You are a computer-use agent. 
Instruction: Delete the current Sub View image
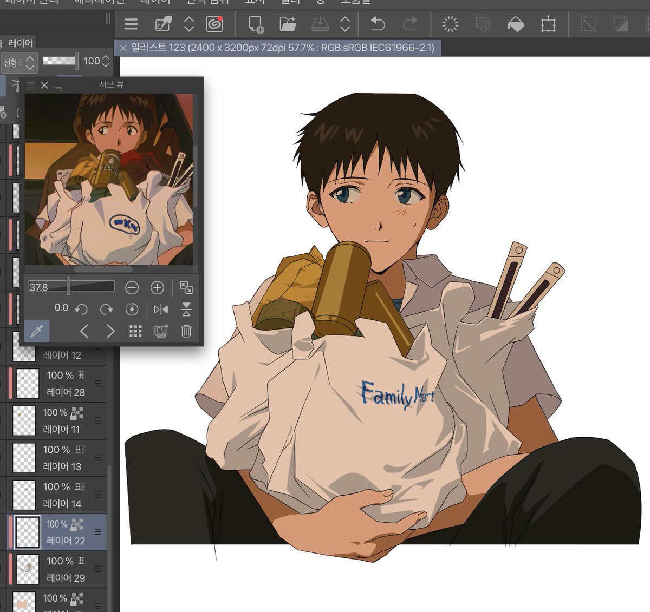coord(186,331)
